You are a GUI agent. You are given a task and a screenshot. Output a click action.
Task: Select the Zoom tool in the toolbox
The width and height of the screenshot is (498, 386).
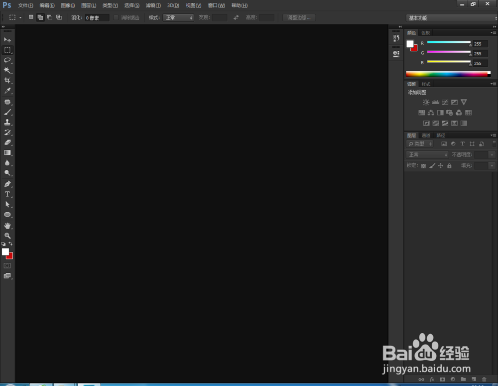7,236
